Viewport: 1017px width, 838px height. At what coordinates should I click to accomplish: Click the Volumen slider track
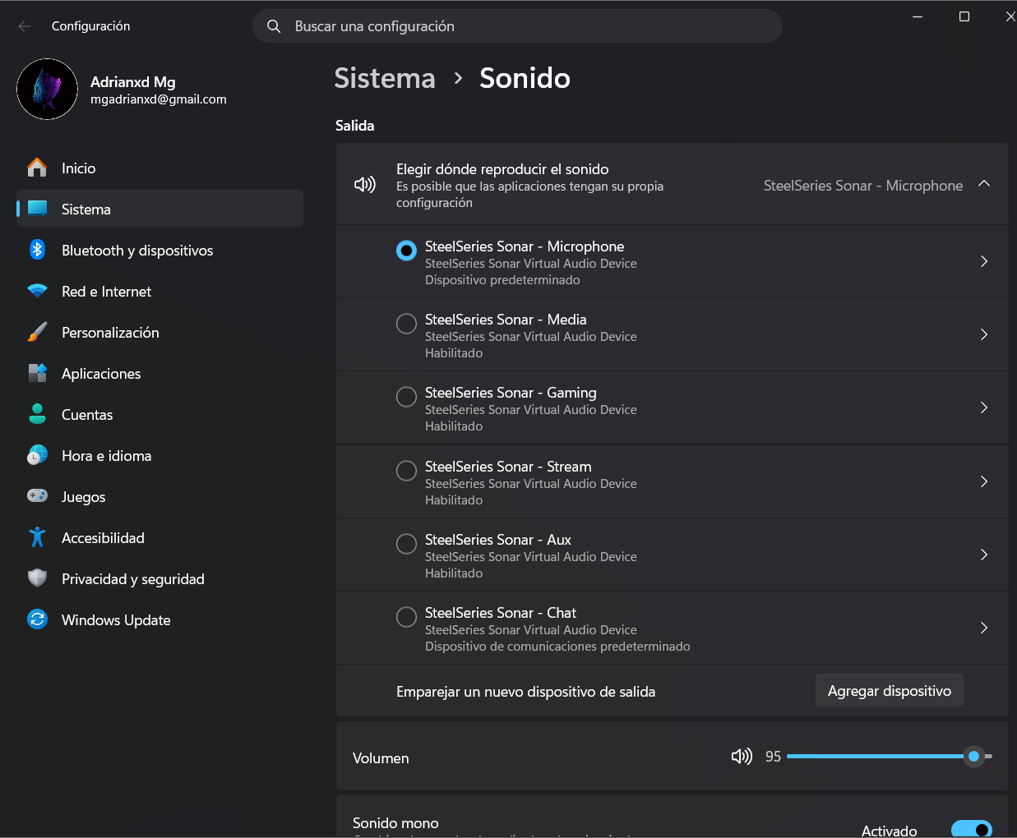890,756
